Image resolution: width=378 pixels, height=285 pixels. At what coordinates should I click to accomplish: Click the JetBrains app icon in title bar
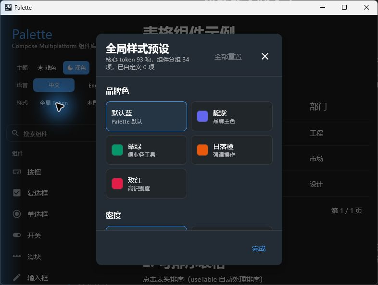point(8,7)
